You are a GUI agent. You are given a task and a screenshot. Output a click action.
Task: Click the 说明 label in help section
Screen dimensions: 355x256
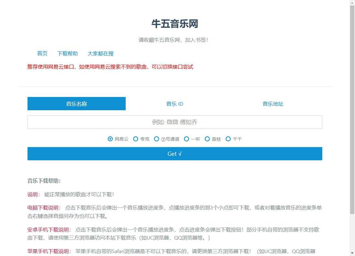(34, 194)
